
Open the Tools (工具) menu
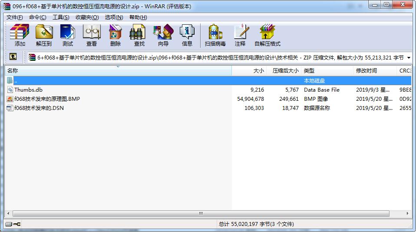coord(61,17)
